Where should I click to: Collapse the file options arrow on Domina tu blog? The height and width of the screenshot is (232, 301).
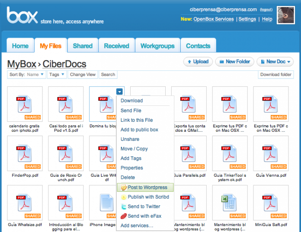click(x=119, y=91)
